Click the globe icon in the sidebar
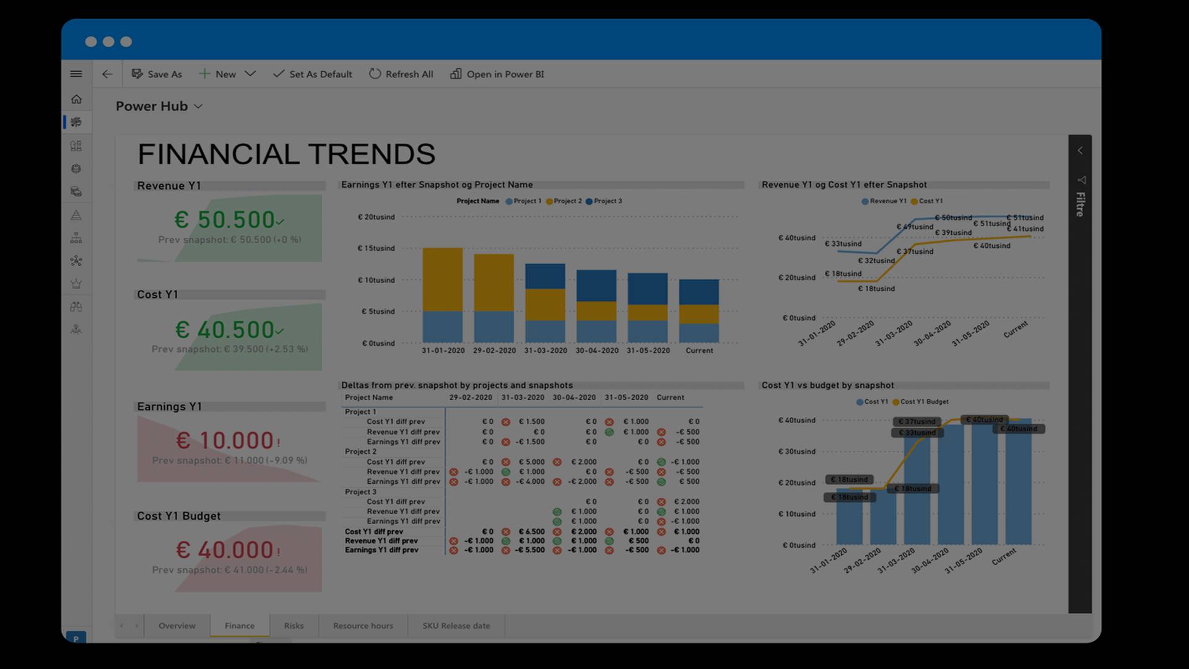The image size is (1189, 669). tap(76, 168)
